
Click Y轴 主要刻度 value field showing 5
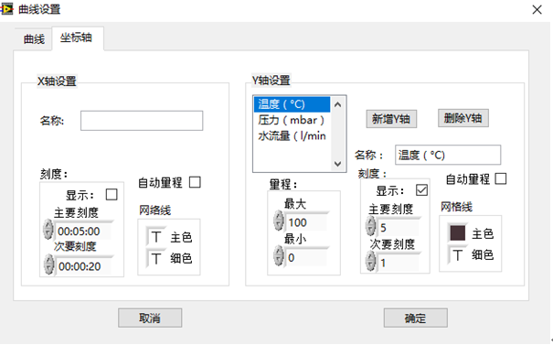point(398,228)
